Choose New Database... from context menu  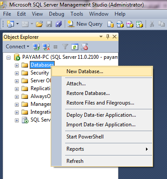(102, 71)
